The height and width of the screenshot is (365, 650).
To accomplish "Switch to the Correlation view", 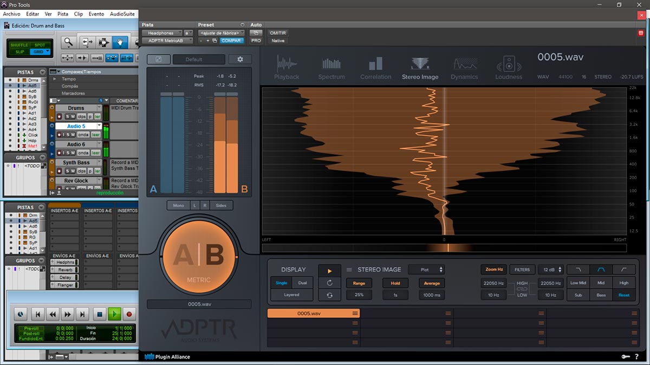I will (x=375, y=68).
